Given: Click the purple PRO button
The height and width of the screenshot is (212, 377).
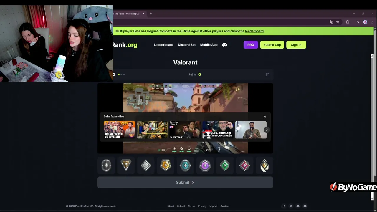Looking at the screenshot, I should pos(251,45).
